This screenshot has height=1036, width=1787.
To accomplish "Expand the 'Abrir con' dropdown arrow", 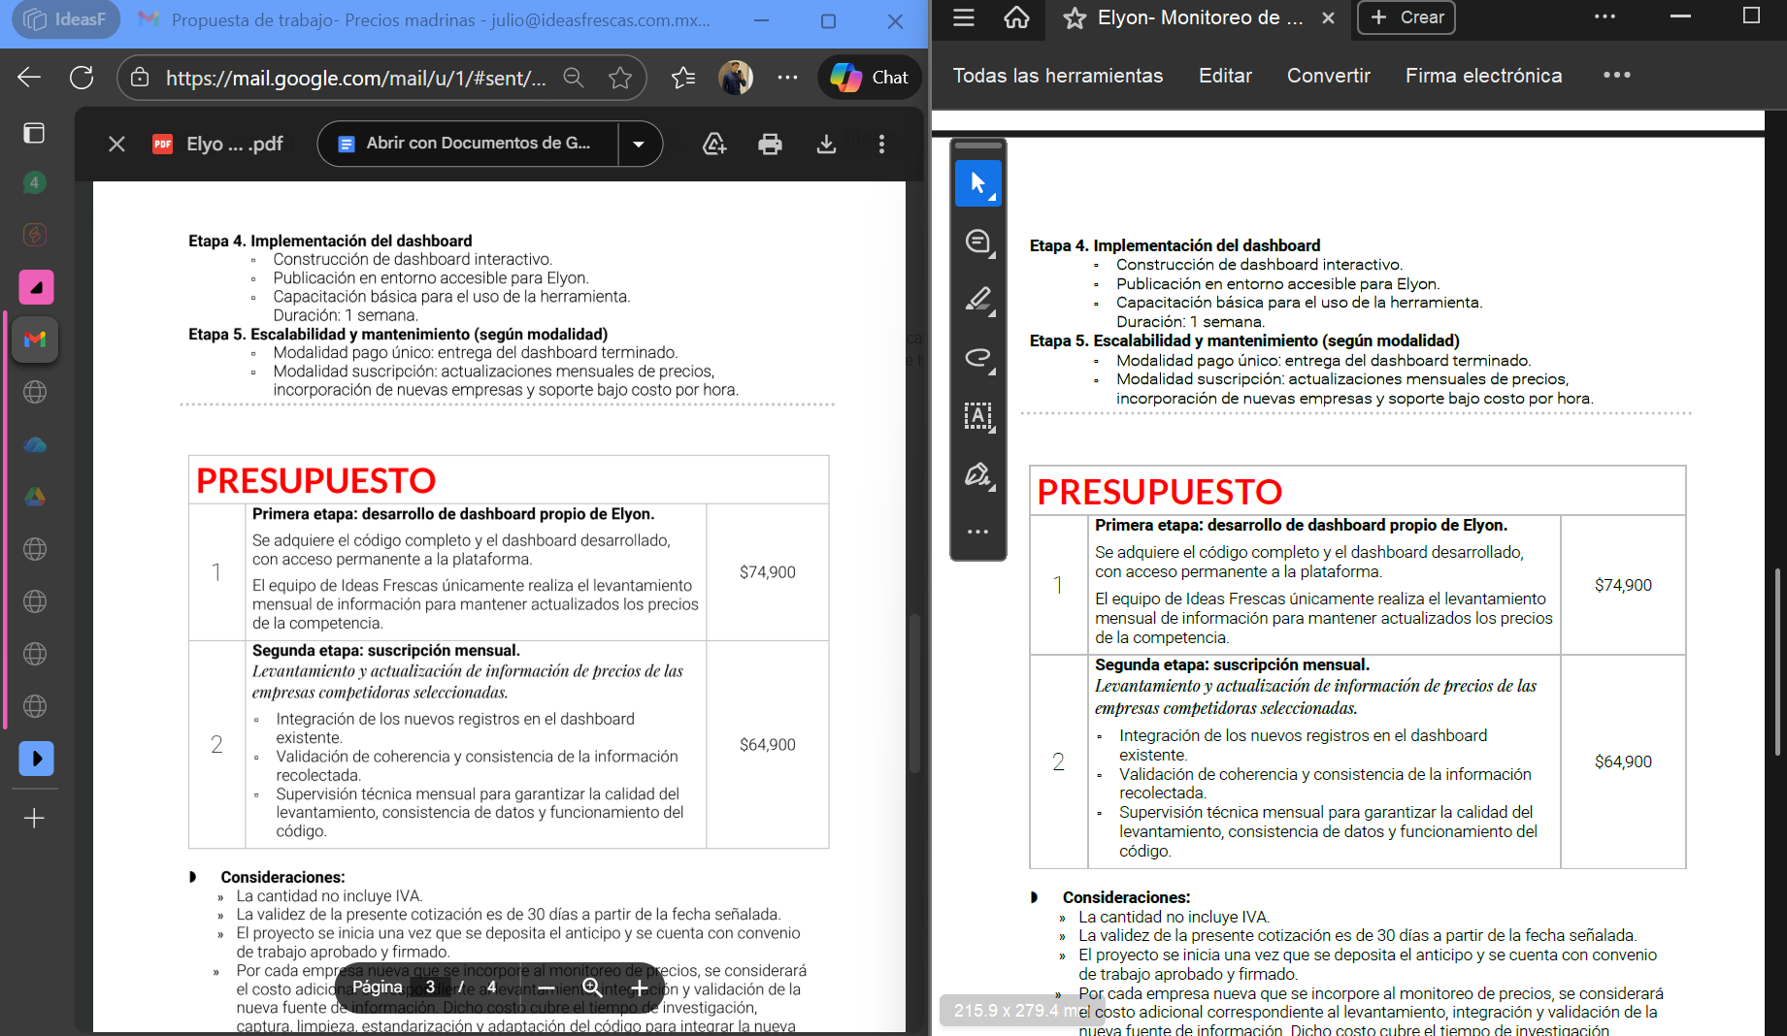I will coord(639,145).
